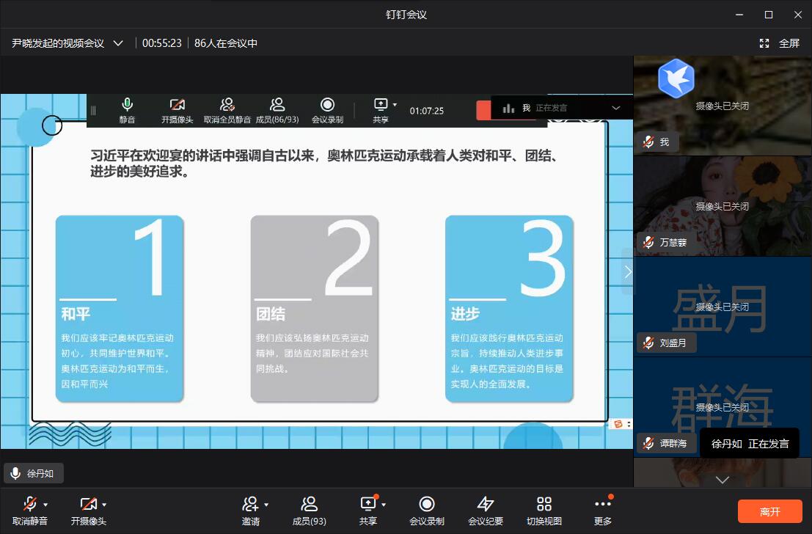Click the 86人在会议中 participant count
The image size is (812, 534).
click(226, 43)
